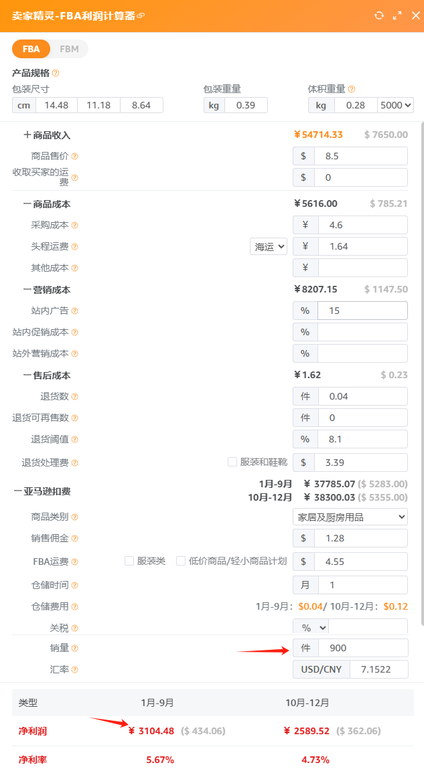Click the 站内广告 percent input
Image resolution: width=424 pixels, height=769 pixels.
(362, 311)
